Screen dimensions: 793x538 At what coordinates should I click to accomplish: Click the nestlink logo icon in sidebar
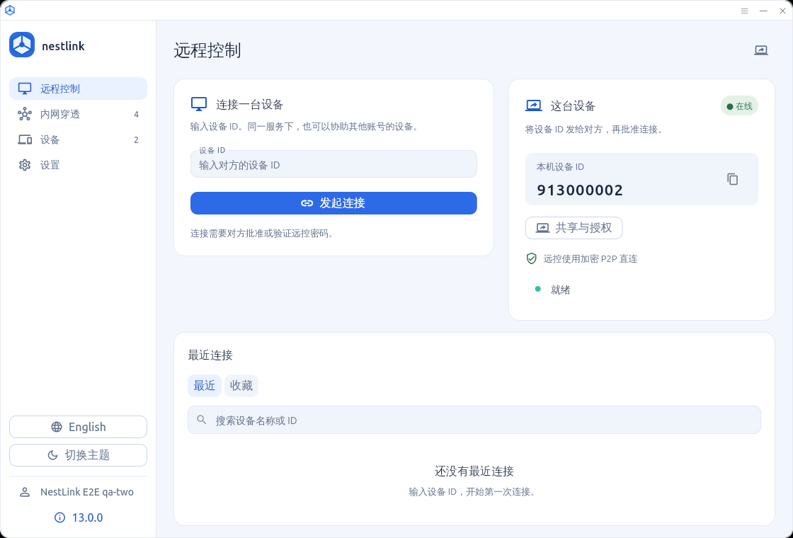click(22, 45)
